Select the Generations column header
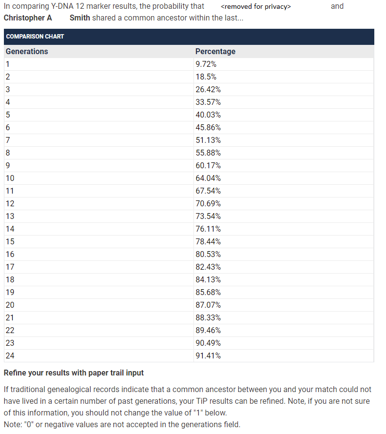Viewport: 386px width, 434px height. pyautogui.click(x=27, y=51)
